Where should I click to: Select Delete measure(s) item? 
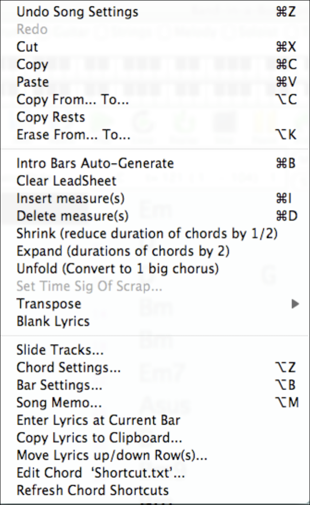click(72, 216)
